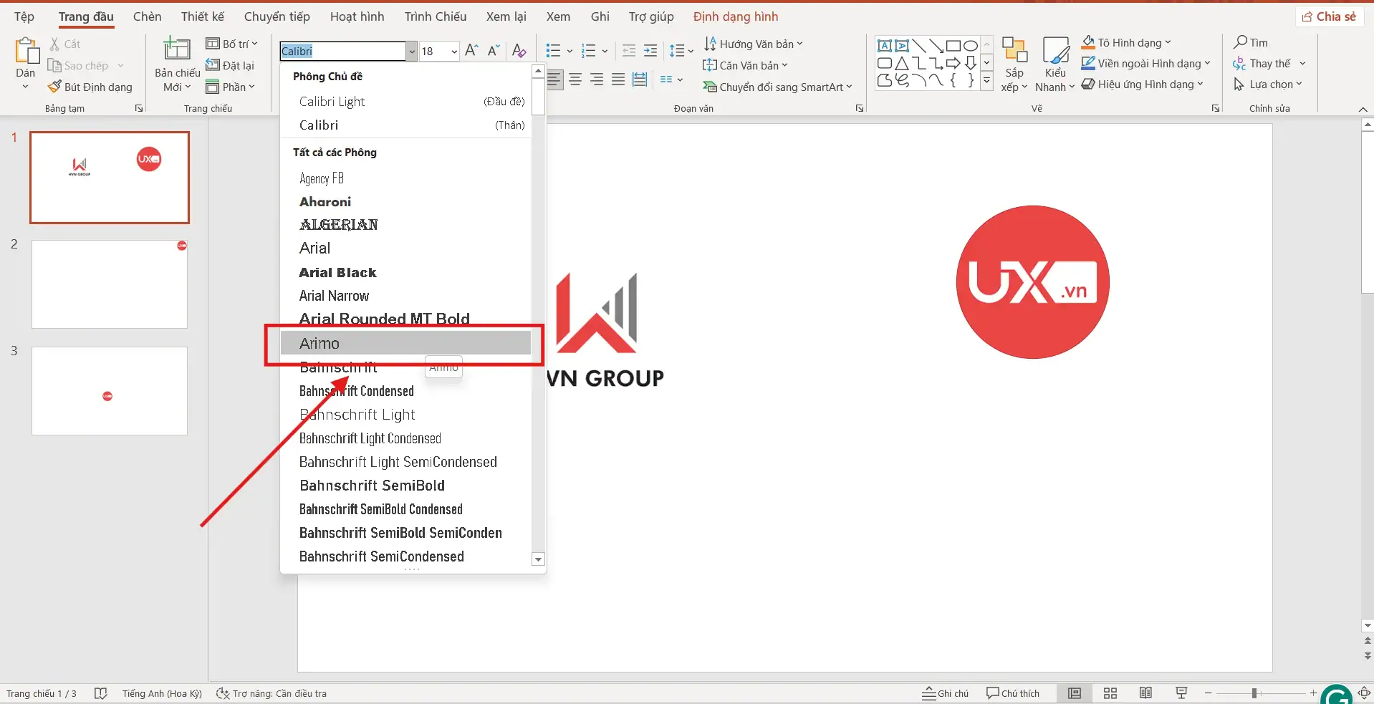Select the triangle shape in the gallery
This screenshot has width=1374, height=704.
click(x=902, y=63)
